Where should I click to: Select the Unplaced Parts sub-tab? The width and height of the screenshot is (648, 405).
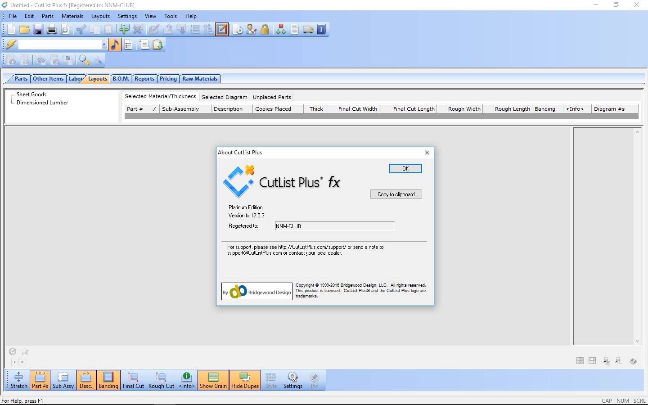[272, 97]
